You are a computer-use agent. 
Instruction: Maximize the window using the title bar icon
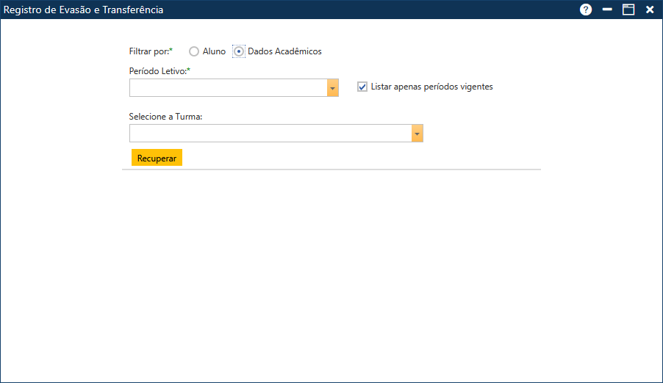tap(628, 10)
